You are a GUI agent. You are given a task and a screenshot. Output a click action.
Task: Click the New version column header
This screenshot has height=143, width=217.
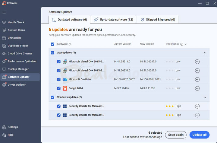pyautogui.click(x=147, y=44)
